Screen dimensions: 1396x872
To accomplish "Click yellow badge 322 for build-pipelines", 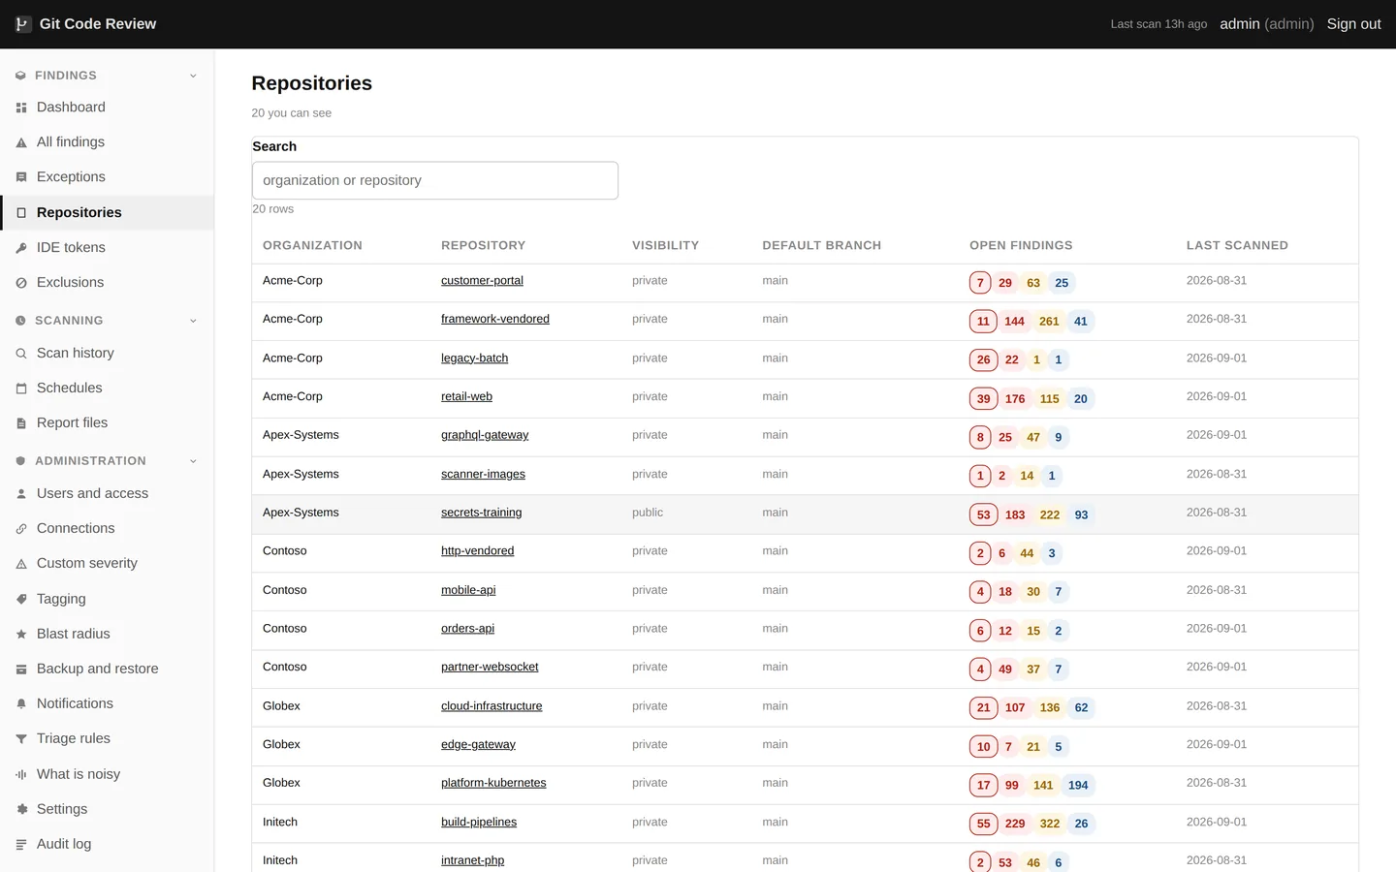I will 1050,825.
